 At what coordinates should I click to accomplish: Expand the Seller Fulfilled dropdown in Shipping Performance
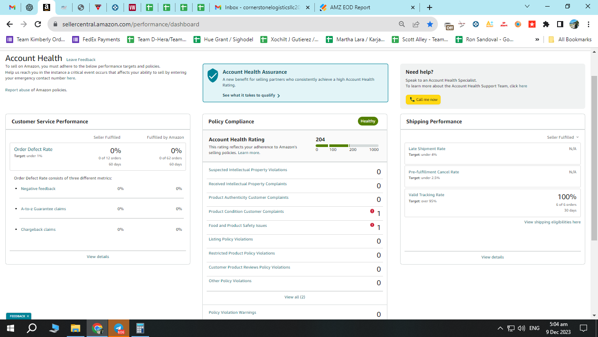(563, 137)
